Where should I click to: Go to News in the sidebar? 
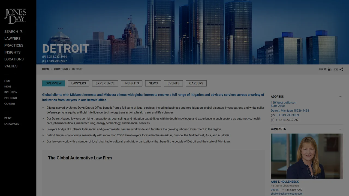pos(8,87)
